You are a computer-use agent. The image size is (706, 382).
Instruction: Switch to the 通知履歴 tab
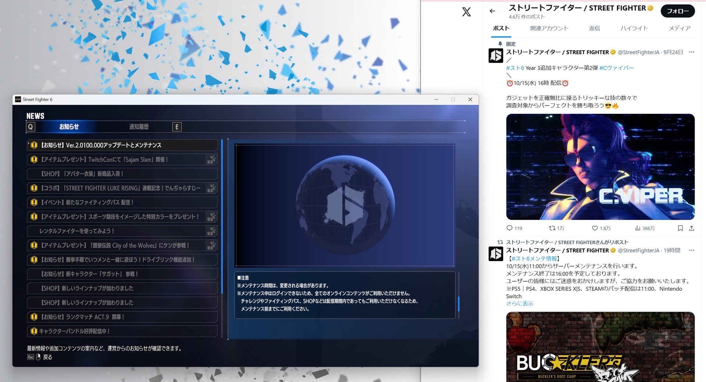point(139,127)
